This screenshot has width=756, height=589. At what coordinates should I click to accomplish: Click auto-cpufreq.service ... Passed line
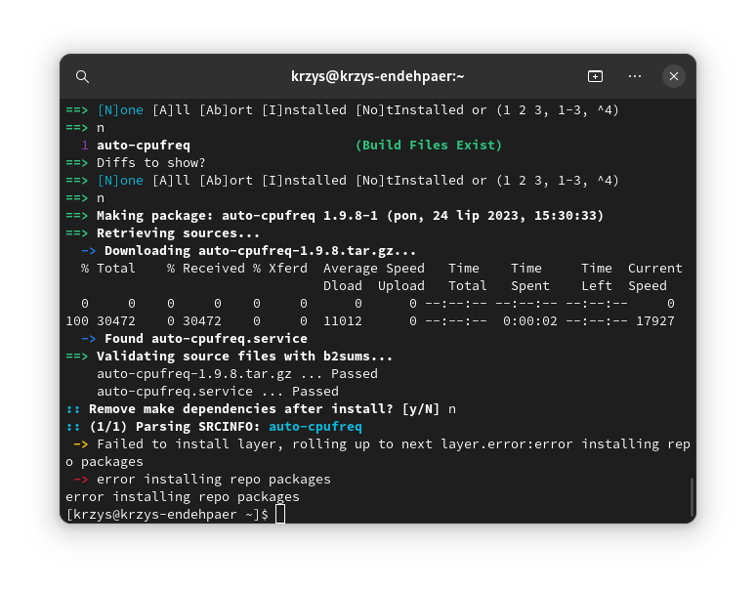(x=218, y=392)
